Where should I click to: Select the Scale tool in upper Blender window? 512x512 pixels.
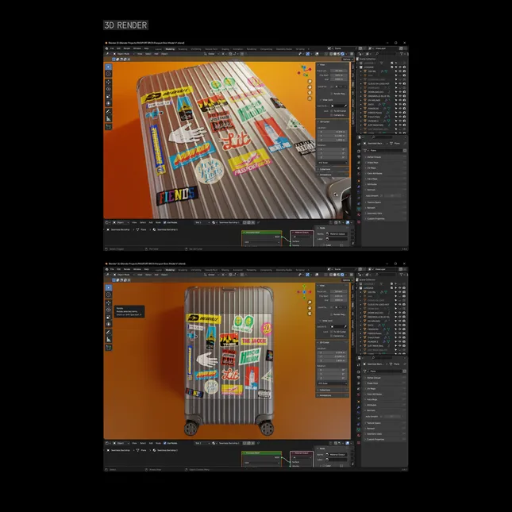pyautogui.click(x=109, y=96)
